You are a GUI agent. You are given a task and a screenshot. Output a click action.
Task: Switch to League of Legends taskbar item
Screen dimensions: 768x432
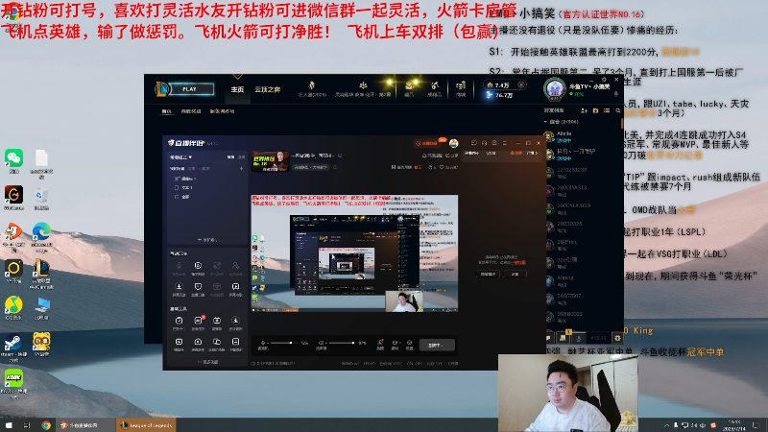point(147,425)
